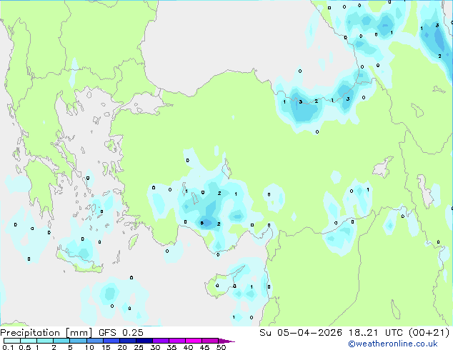Image resolution: width=453 pixels, height=350 pixels.
Task: Click the '[mm]' unit label
Action: (79, 333)
